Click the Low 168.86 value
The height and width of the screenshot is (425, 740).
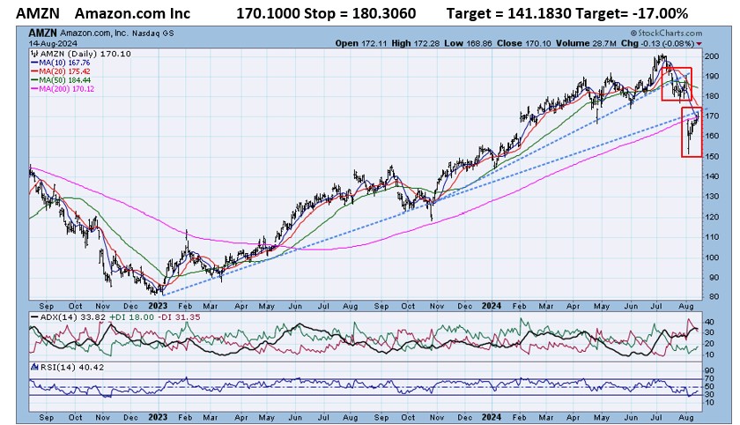click(x=468, y=43)
